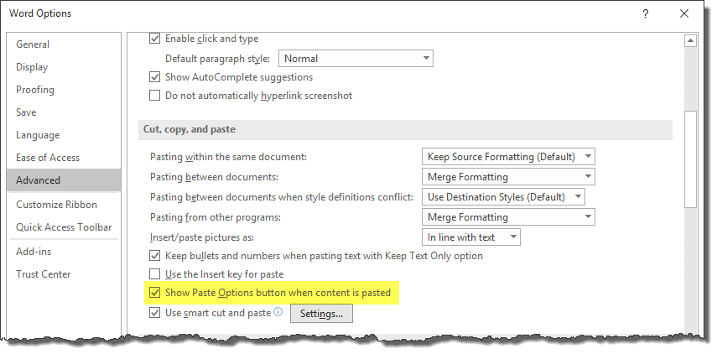Click the Help question mark icon

[645, 13]
